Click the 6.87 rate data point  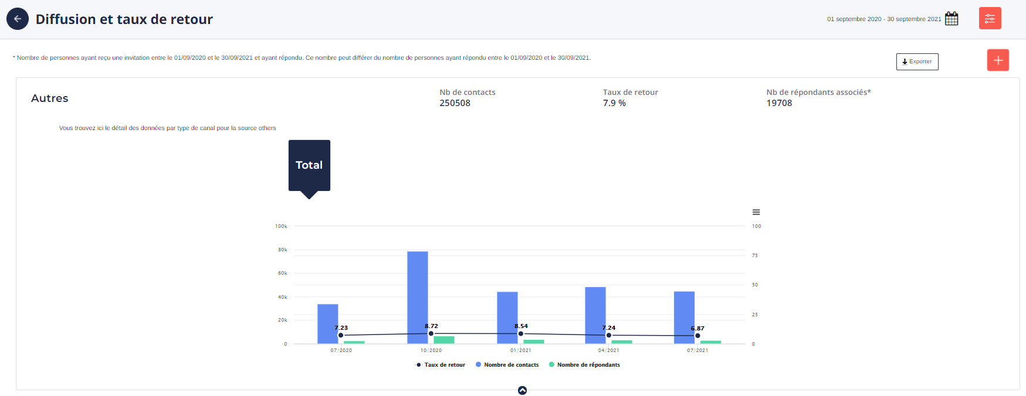coord(697,336)
